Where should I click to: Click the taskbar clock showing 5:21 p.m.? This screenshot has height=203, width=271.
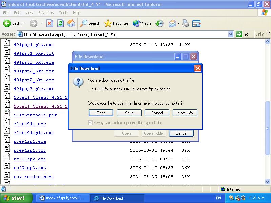pyautogui.click(x=257, y=198)
